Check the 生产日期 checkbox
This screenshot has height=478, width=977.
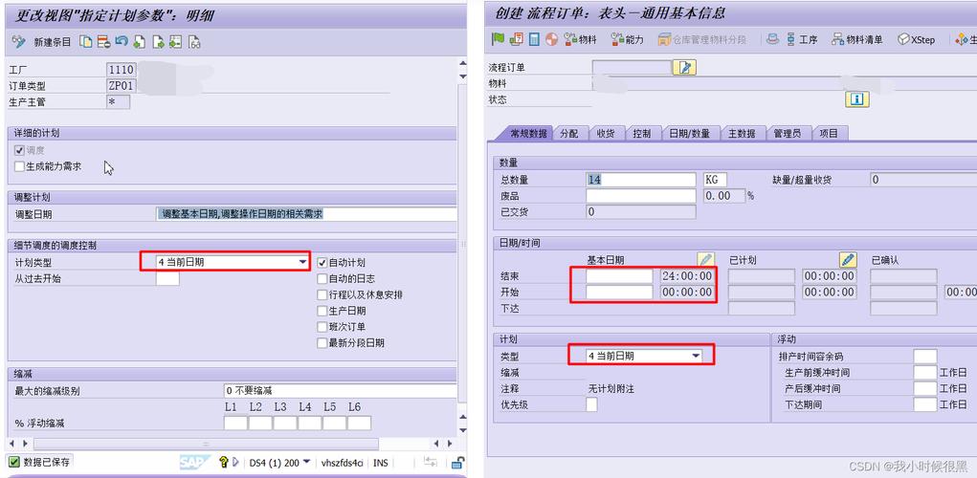tap(322, 311)
